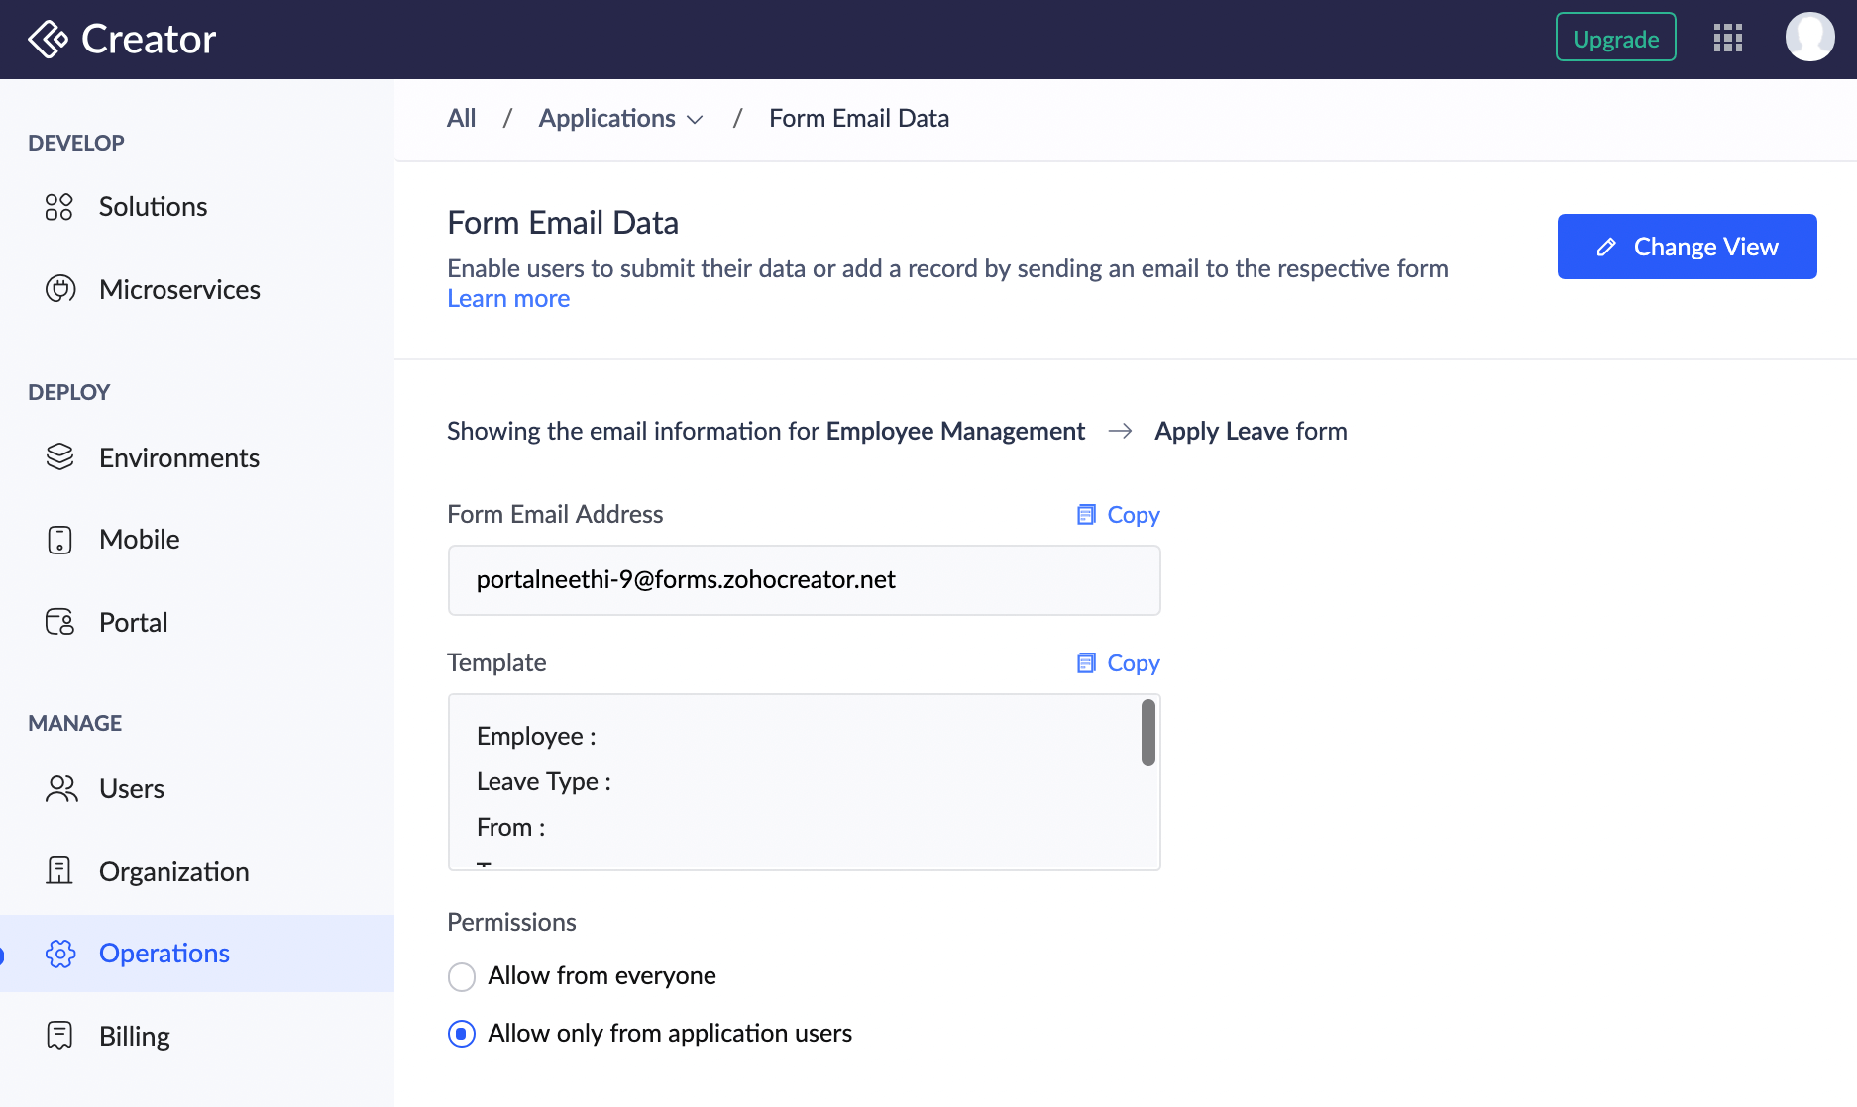
Task: Click the Creator title text
Action: 149,40
